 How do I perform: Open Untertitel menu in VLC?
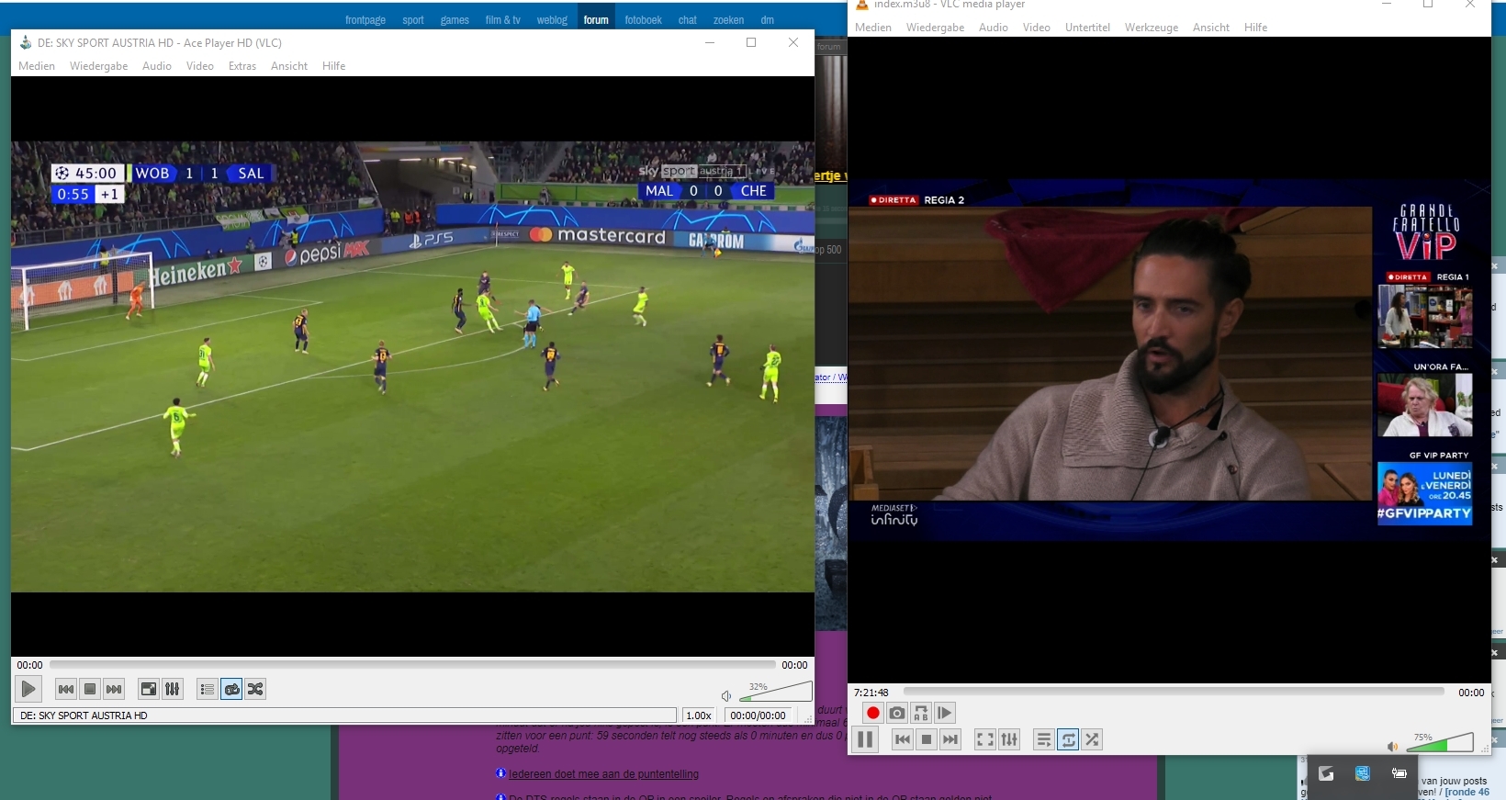coord(1087,28)
